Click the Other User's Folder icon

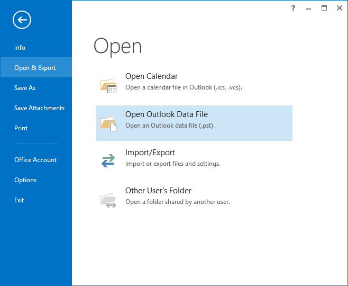click(108, 200)
